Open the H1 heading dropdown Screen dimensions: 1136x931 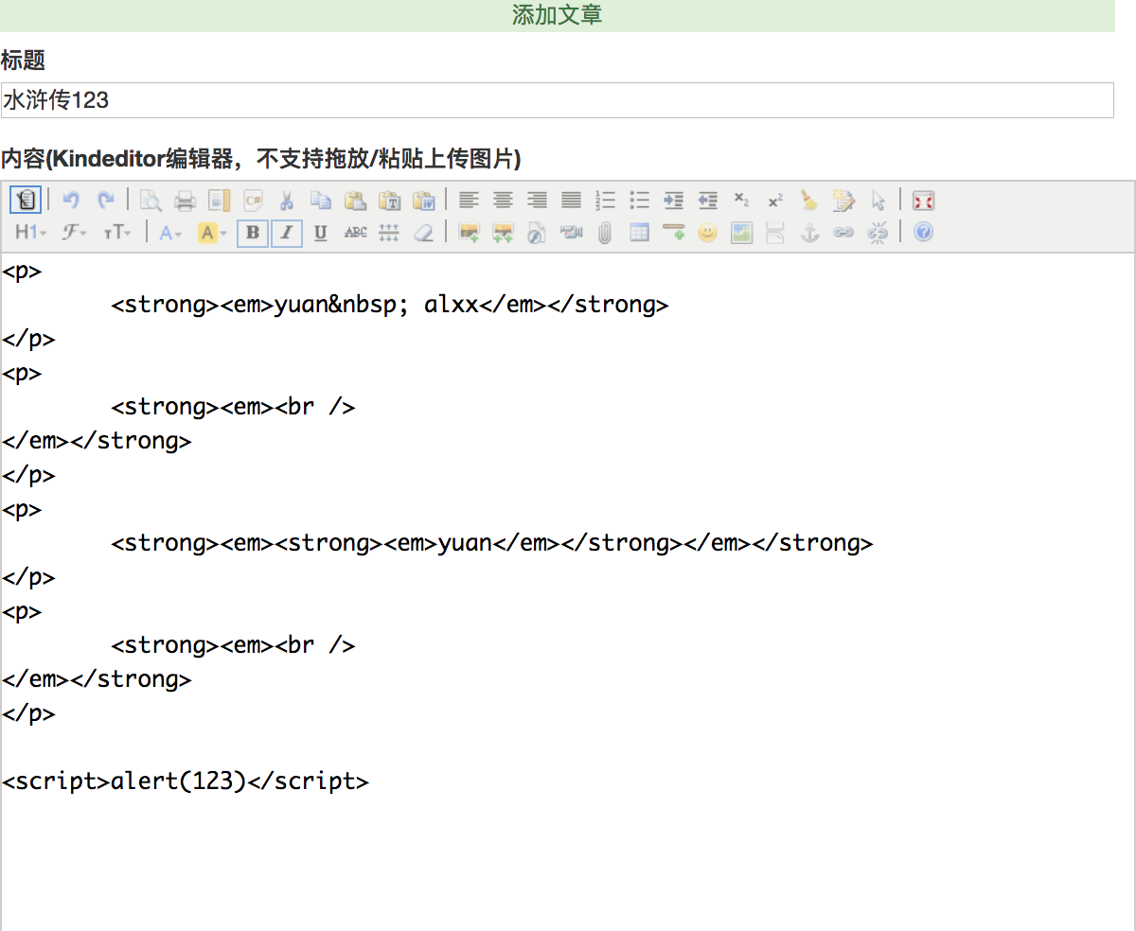pos(30,232)
